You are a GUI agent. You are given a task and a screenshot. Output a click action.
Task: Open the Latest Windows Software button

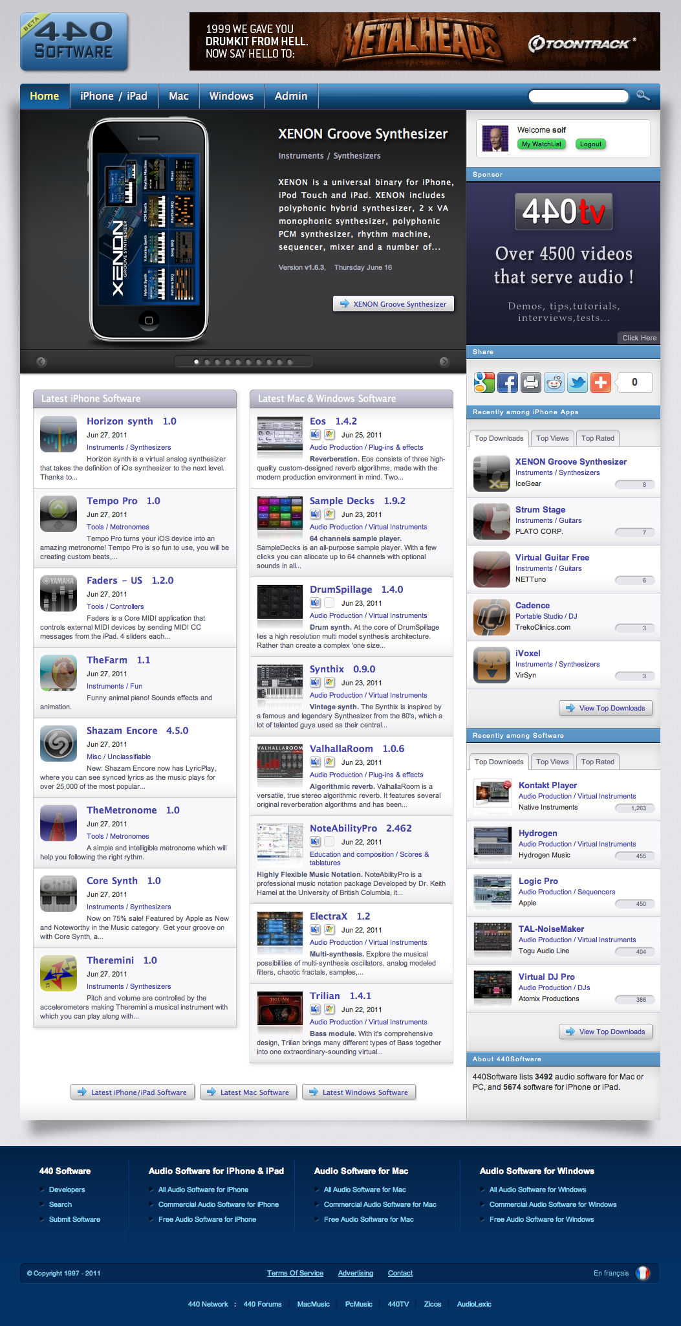[x=359, y=1092]
